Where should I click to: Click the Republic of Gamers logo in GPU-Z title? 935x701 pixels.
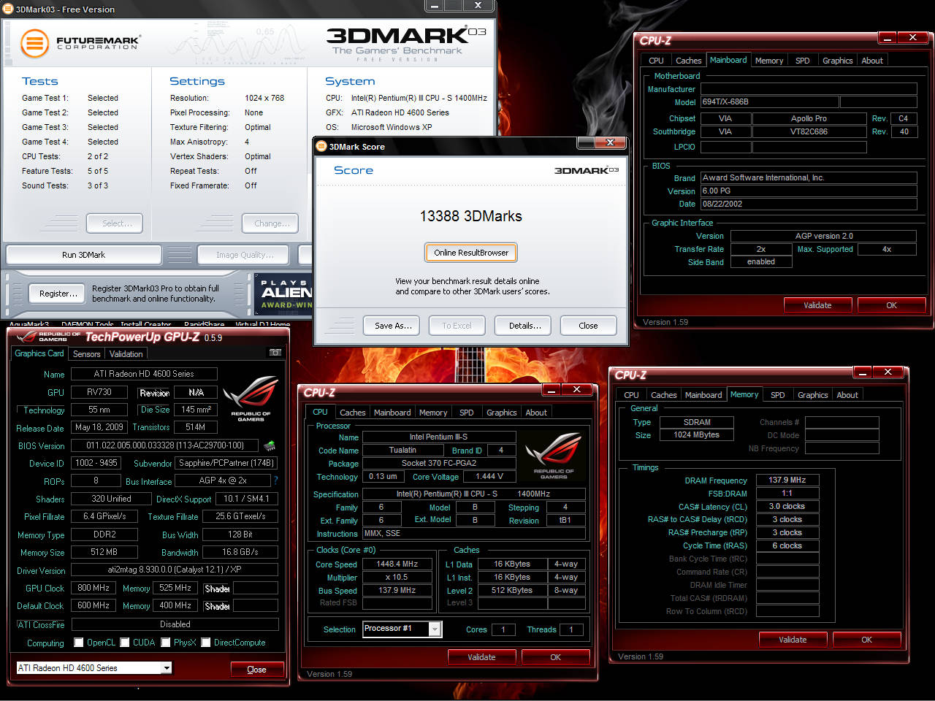(x=49, y=337)
